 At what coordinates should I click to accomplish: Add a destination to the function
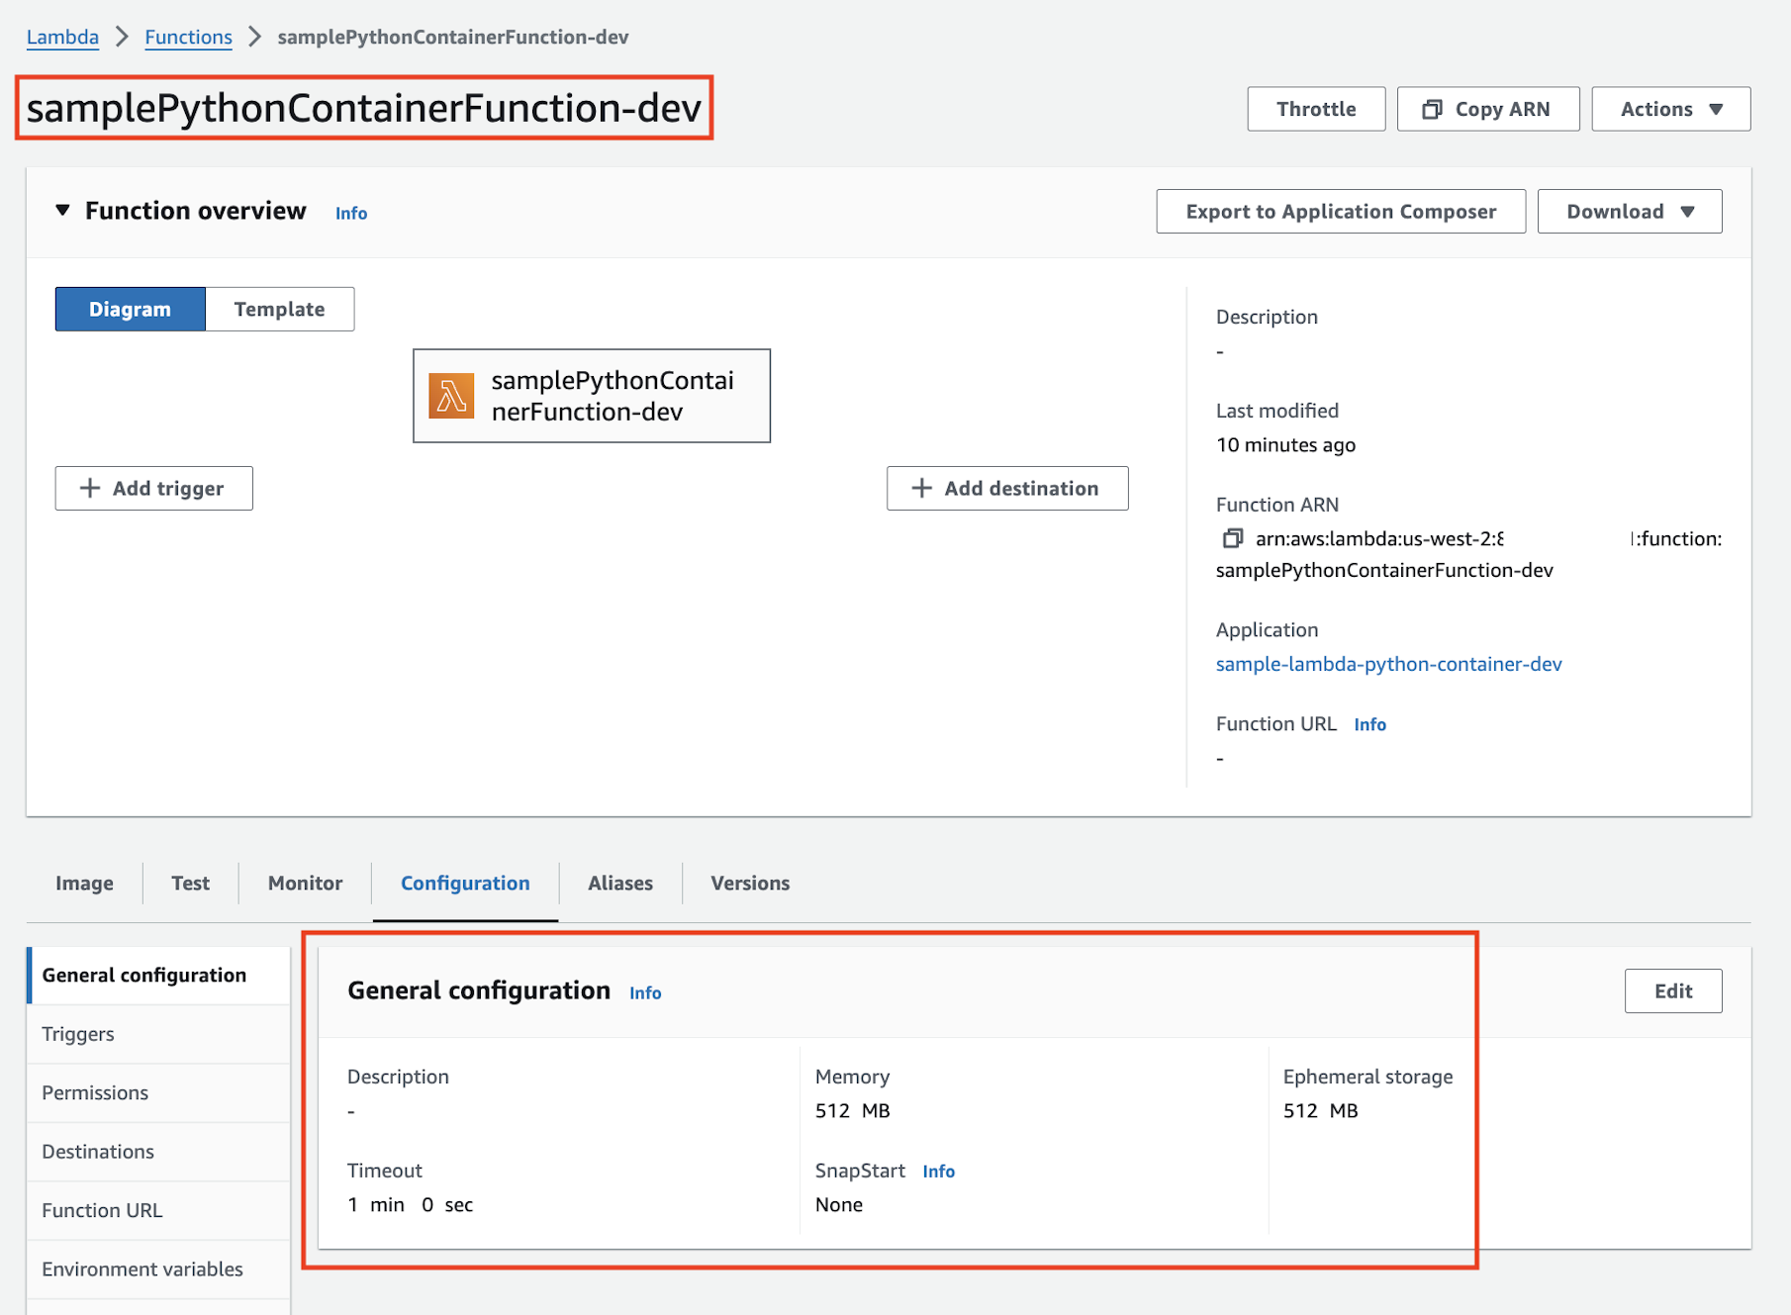[x=1006, y=488]
